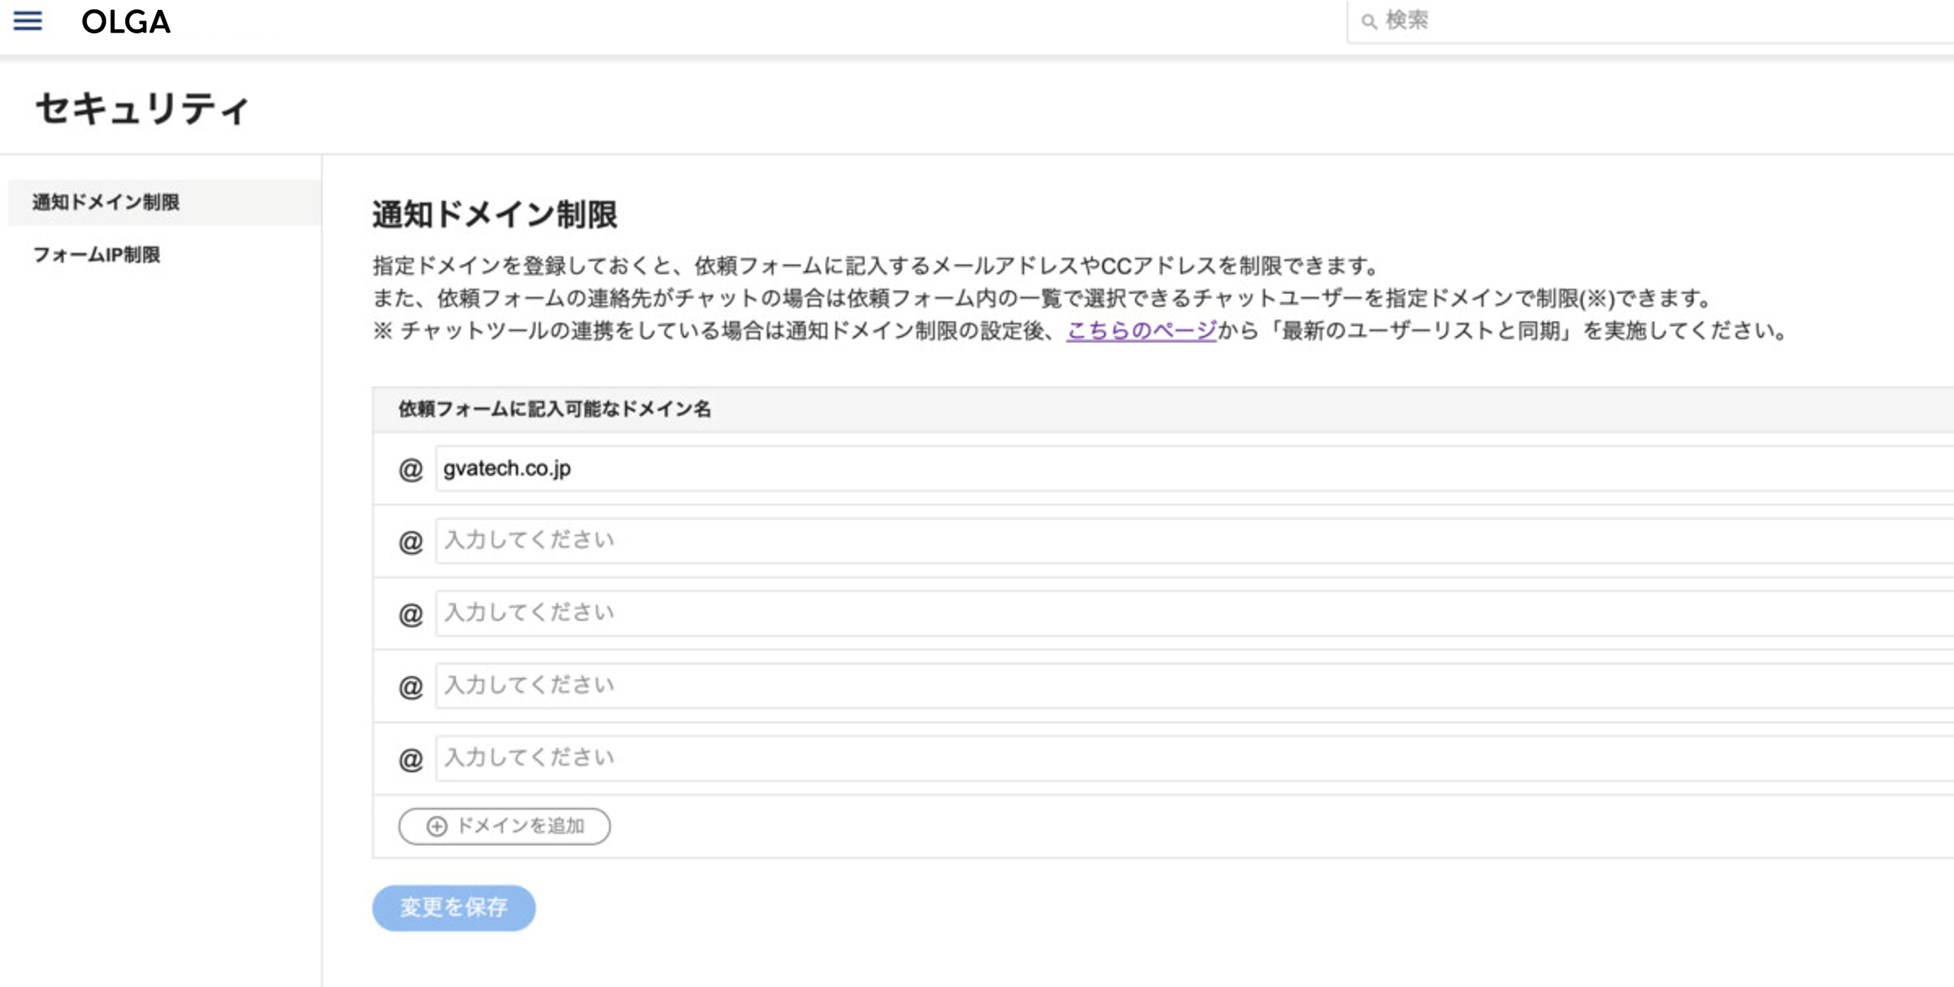
Task: Follow the こちらのページ link
Action: pos(1141,330)
